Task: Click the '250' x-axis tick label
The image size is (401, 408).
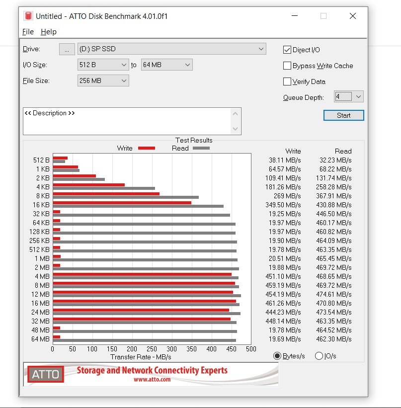Action: [152, 349]
